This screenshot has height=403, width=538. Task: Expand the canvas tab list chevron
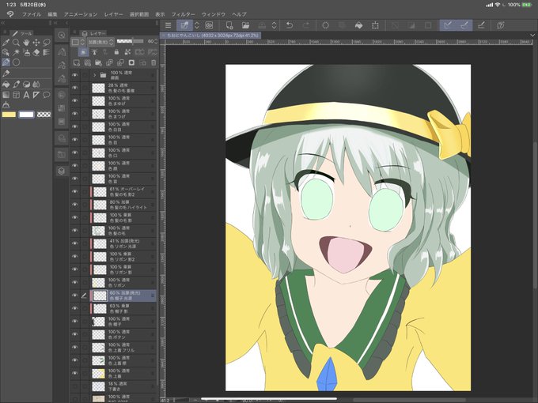click(532, 35)
